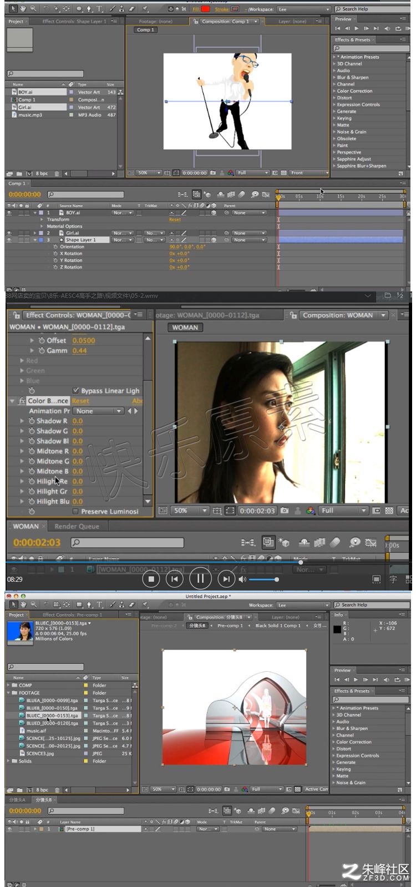Click the video player previous track button

[x=175, y=579]
